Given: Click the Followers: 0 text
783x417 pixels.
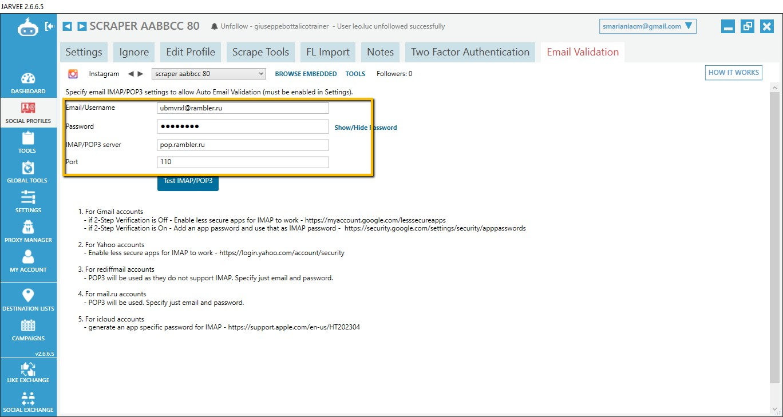Looking at the screenshot, I should pyautogui.click(x=394, y=74).
